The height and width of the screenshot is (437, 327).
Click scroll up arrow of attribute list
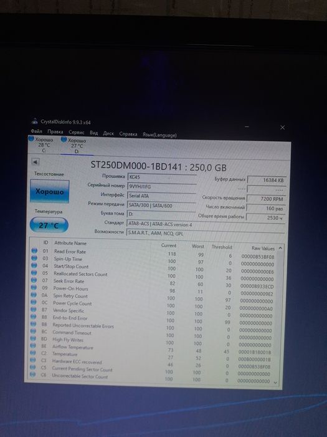pyautogui.click(x=280, y=248)
